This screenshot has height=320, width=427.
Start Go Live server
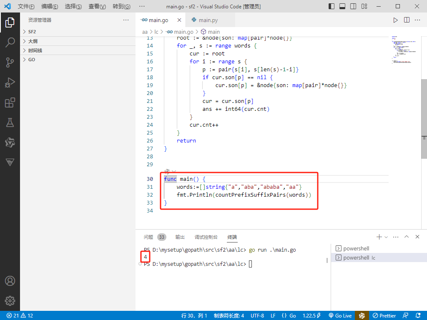coord(340,315)
